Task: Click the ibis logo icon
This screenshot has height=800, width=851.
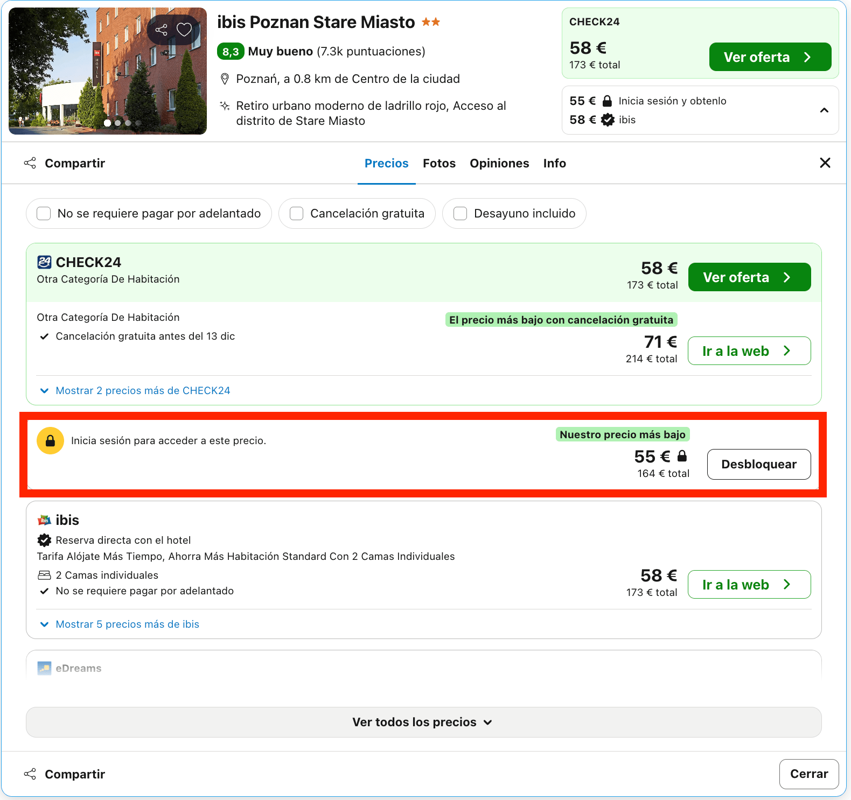Action: [x=44, y=520]
